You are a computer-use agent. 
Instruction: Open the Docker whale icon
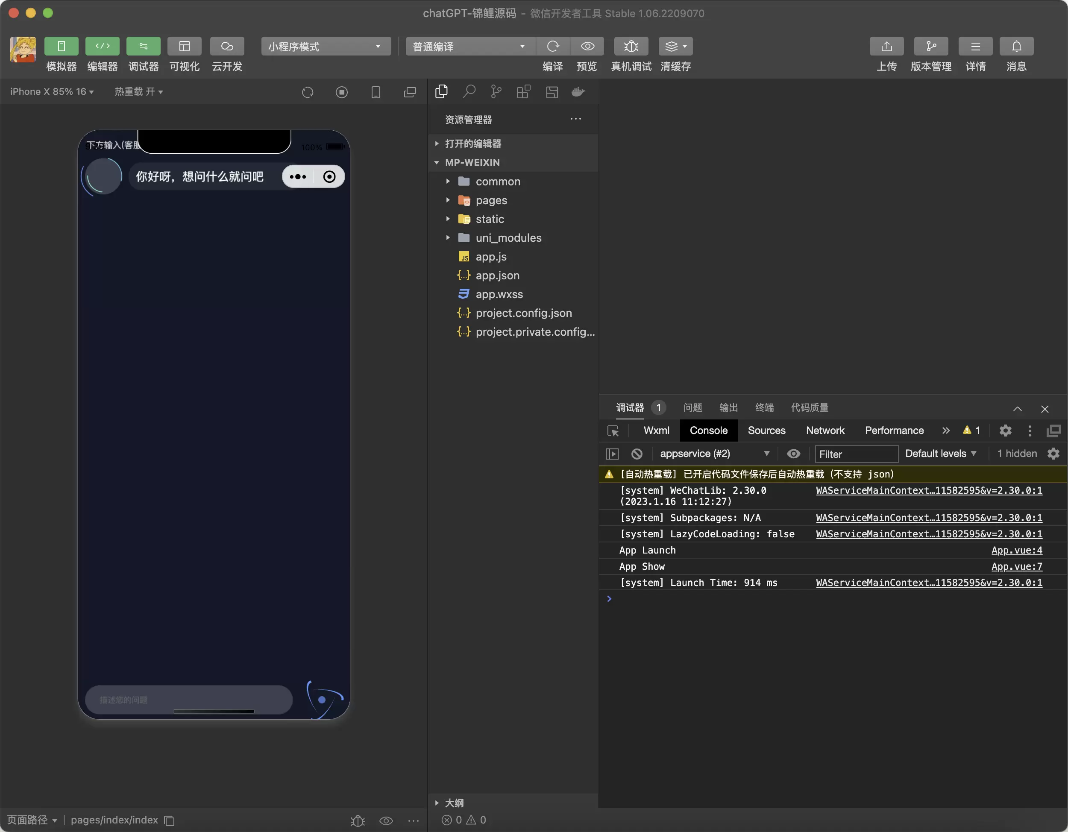[578, 91]
